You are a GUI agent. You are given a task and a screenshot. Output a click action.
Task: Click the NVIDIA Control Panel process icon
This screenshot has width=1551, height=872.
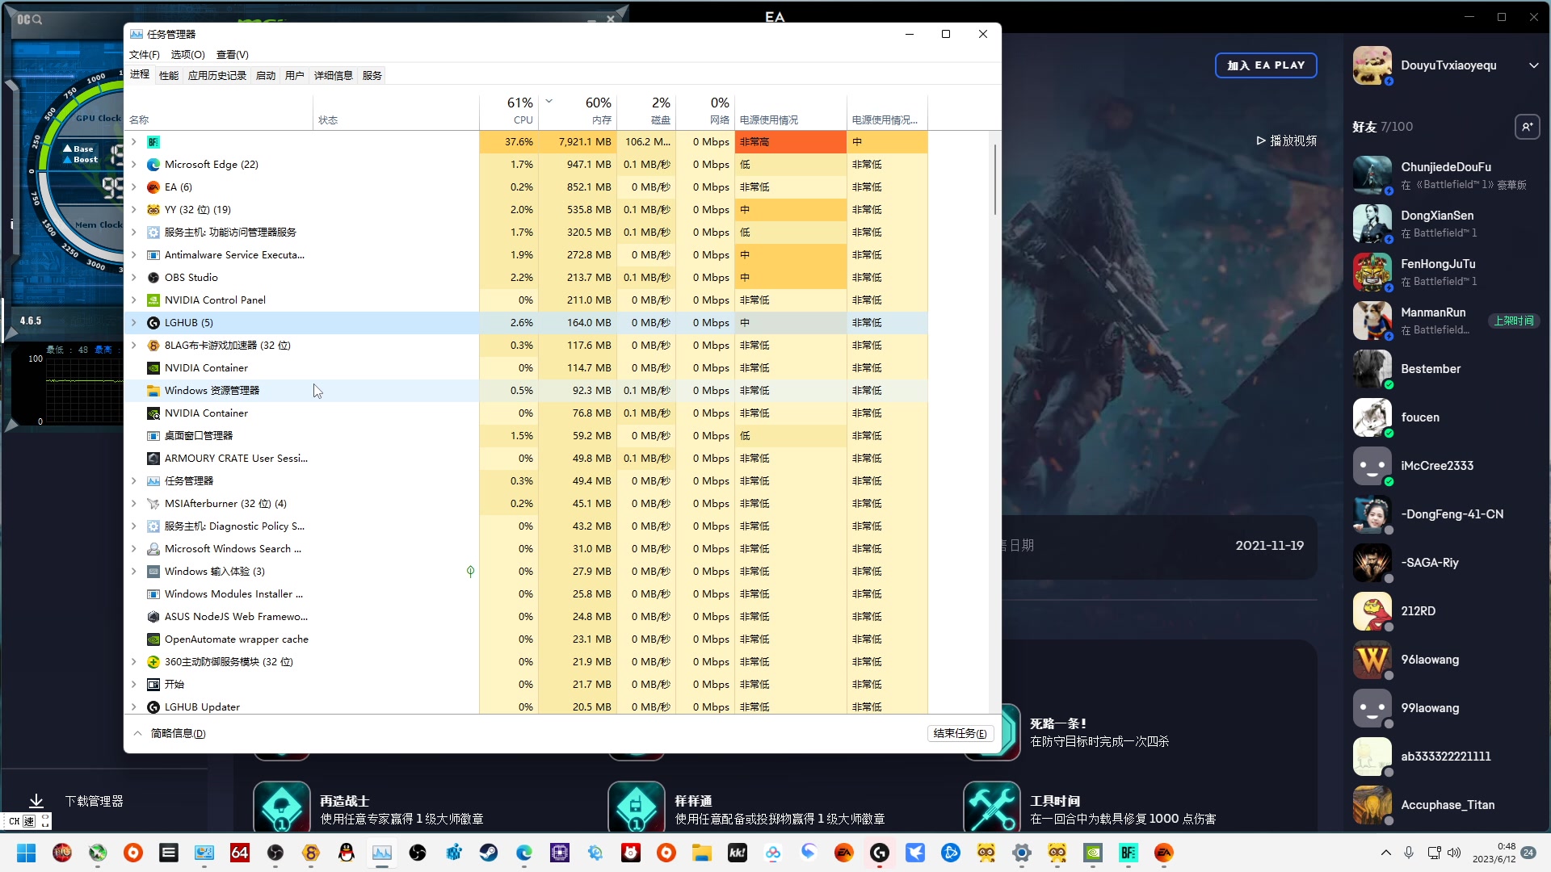153,300
